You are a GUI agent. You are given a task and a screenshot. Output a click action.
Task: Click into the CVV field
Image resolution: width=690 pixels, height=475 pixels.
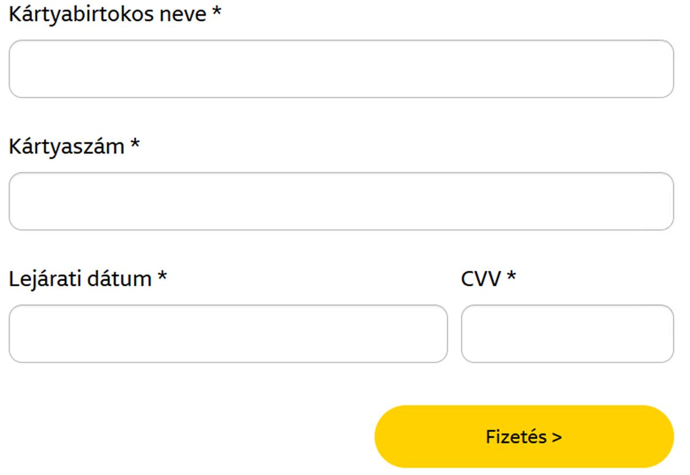pos(567,334)
